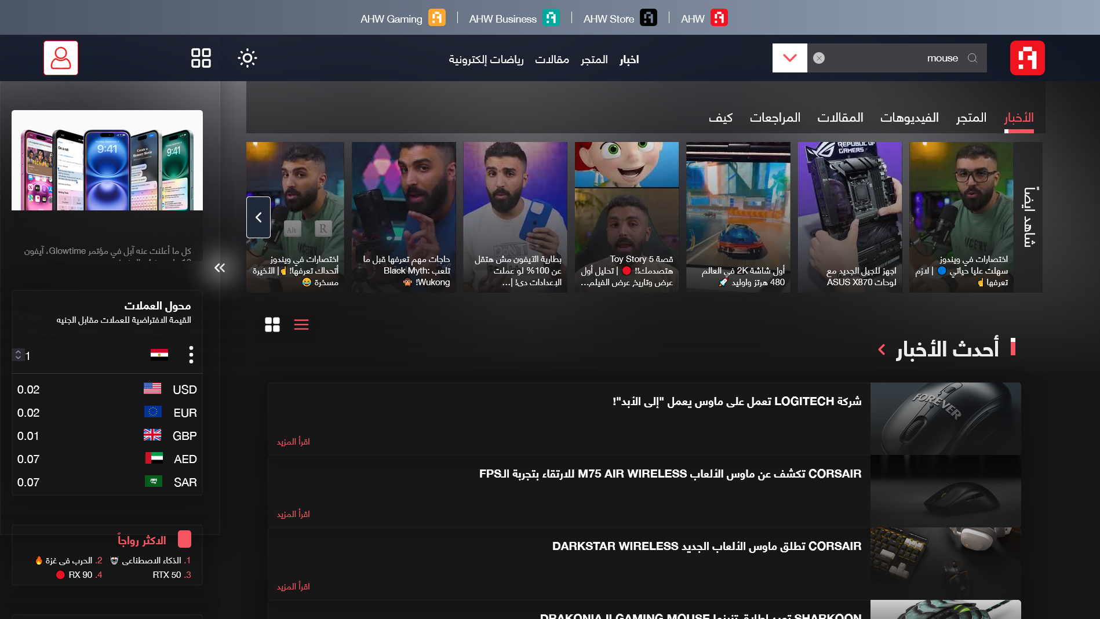Image resolution: width=1100 pixels, height=619 pixels.
Task: Click اقرأ المزيد for the Logitech article
Action: 293,442
